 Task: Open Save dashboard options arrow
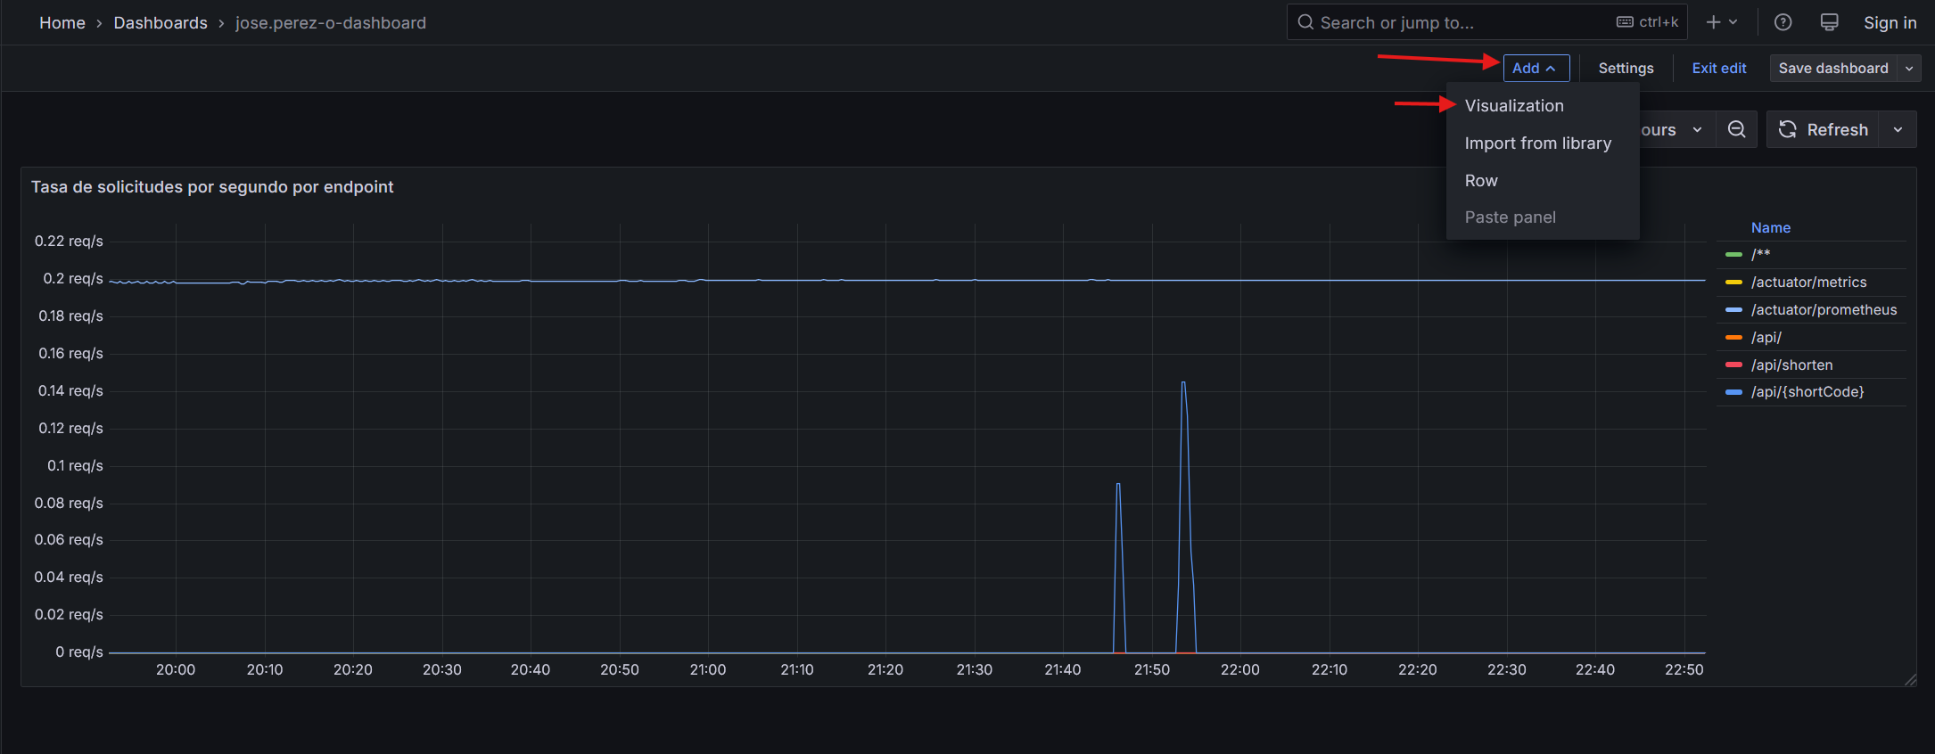pyautogui.click(x=1909, y=69)
